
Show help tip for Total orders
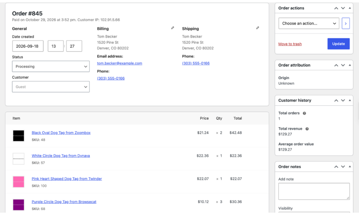[304, 113]
